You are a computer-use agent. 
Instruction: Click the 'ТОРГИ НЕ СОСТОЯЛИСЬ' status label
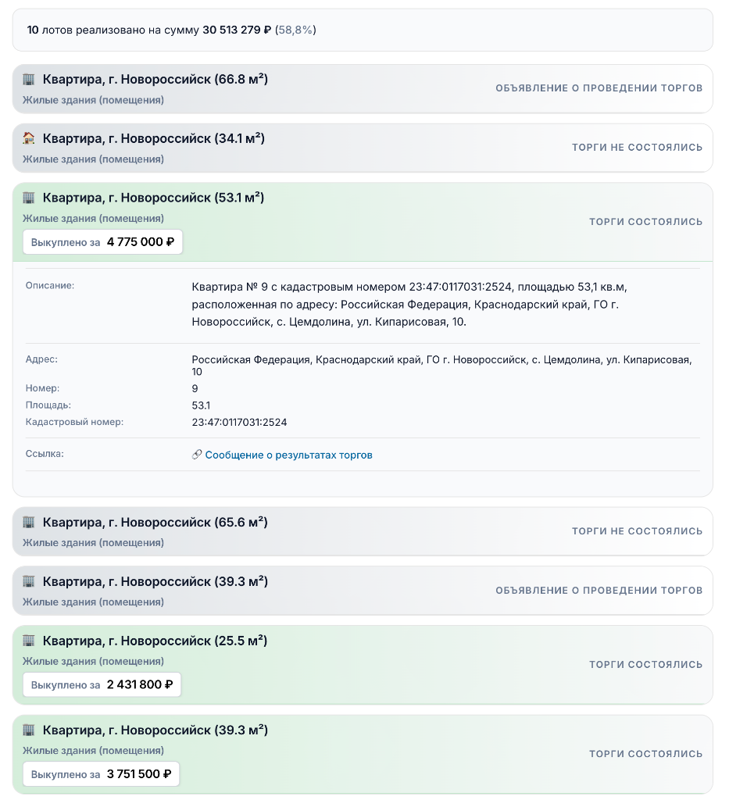point(637,147)
